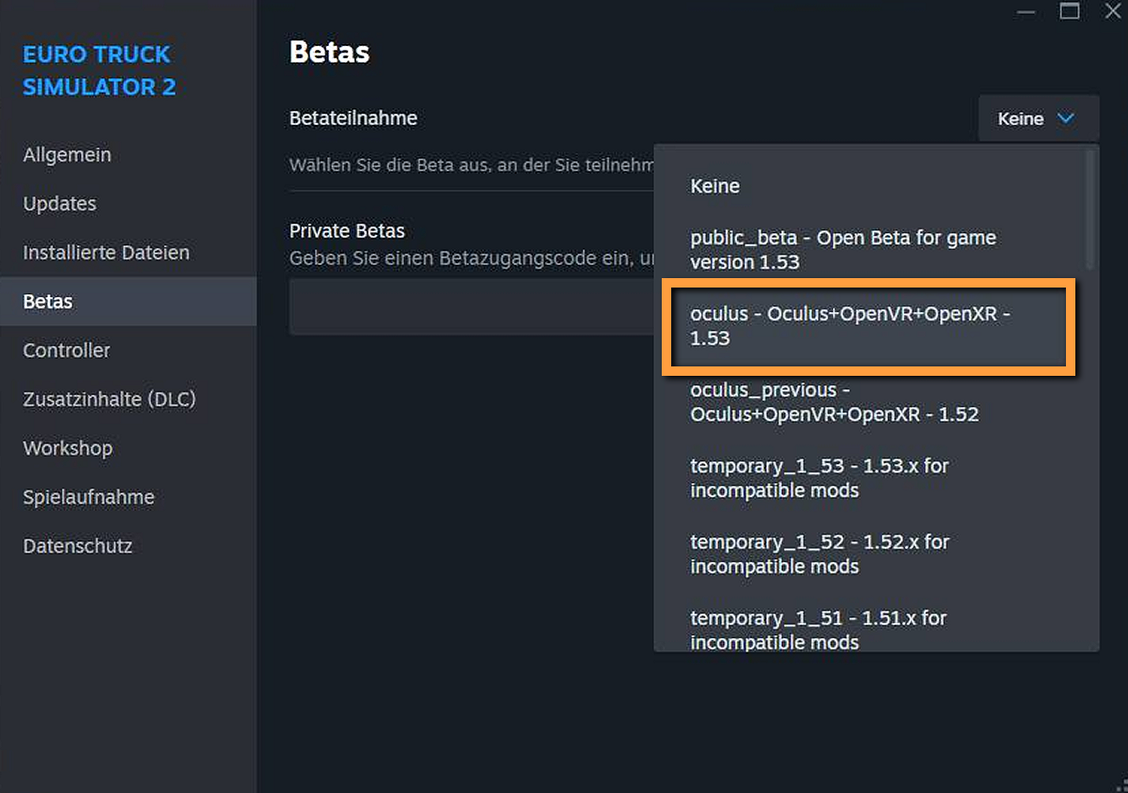This screenshot has width=1128, height=793.
Task: Close the properties window
Action: (1112, 11)
